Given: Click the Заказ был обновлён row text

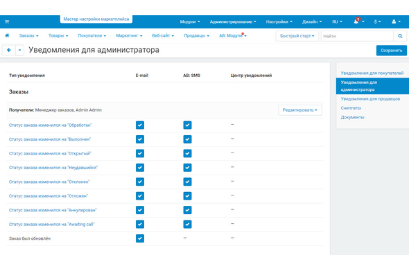Looking at the screenshot, I should click(x=30, y=238).
